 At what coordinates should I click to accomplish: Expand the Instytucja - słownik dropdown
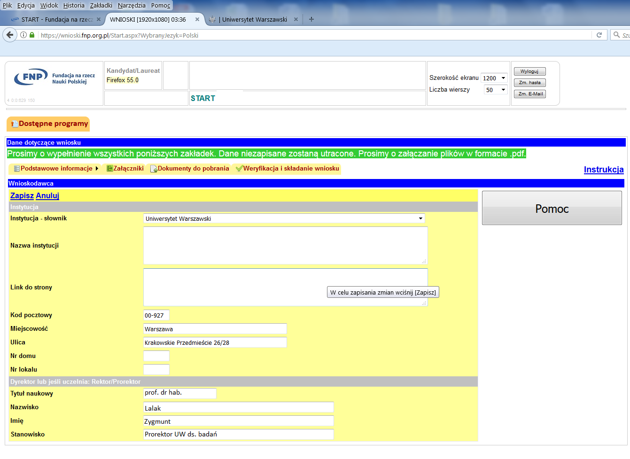point(420,218)
